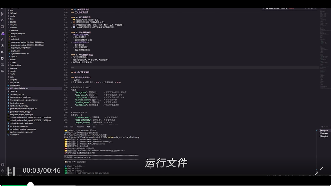Open the Manage gear icon in activity bar

coord(2,171)
